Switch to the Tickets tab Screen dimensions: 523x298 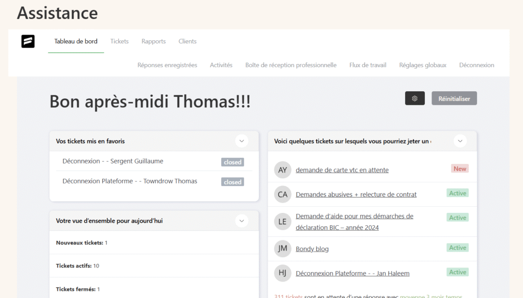point(120,41)
